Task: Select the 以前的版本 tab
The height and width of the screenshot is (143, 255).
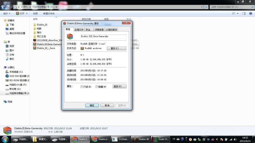Action: click(111, 30)
